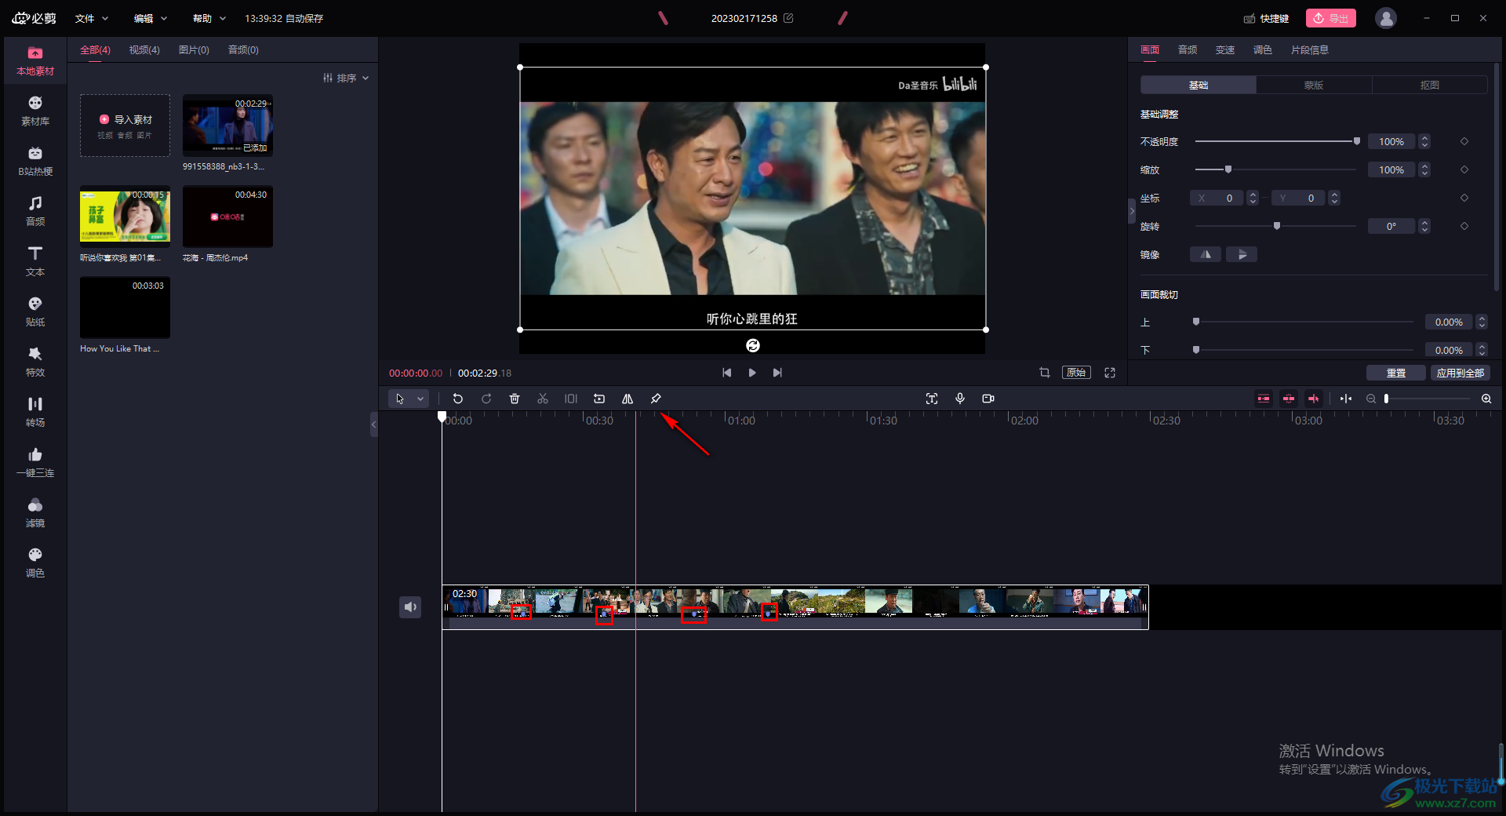Viewport: 1506px width, 816px height.
Task: Open the 特效 effects panel
Action: click(35, 362)
